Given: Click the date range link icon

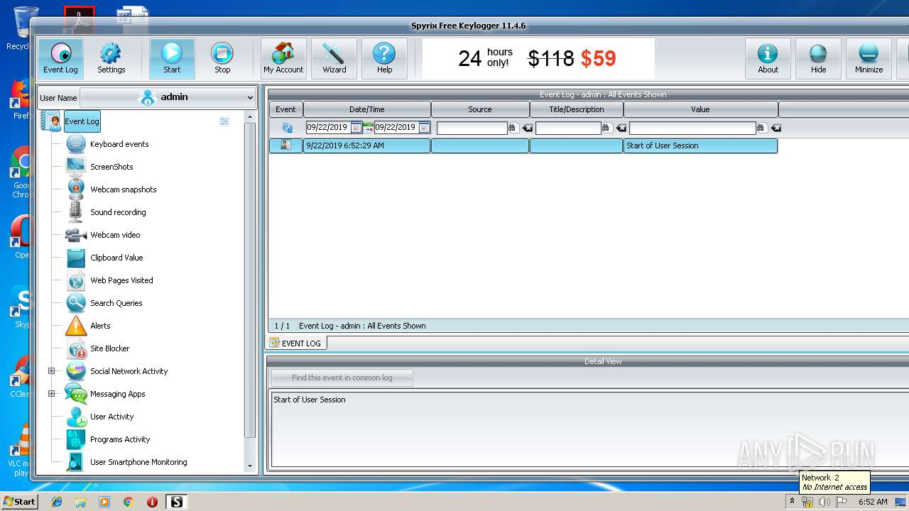Looking at the screenshot, I should (368, 128).
